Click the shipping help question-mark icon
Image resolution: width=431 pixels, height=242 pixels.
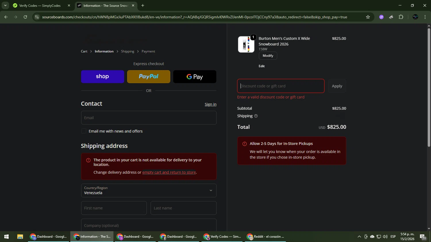[x=256, y=116]
